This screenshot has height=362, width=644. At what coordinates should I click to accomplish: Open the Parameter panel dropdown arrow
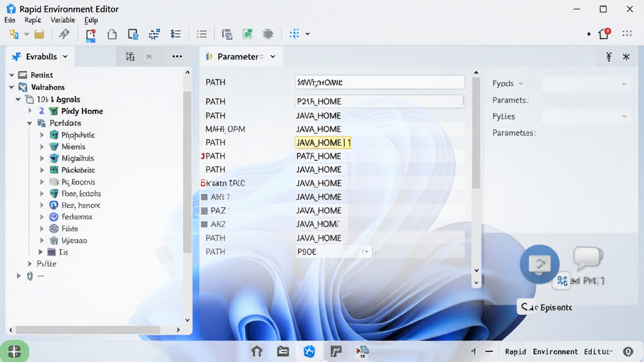[x=273, y=57]
